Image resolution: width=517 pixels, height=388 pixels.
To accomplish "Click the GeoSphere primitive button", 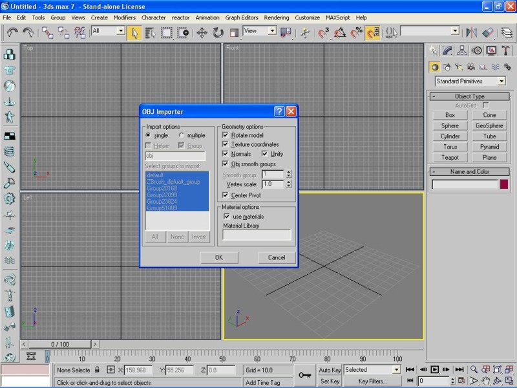I will tap(489, 125).
